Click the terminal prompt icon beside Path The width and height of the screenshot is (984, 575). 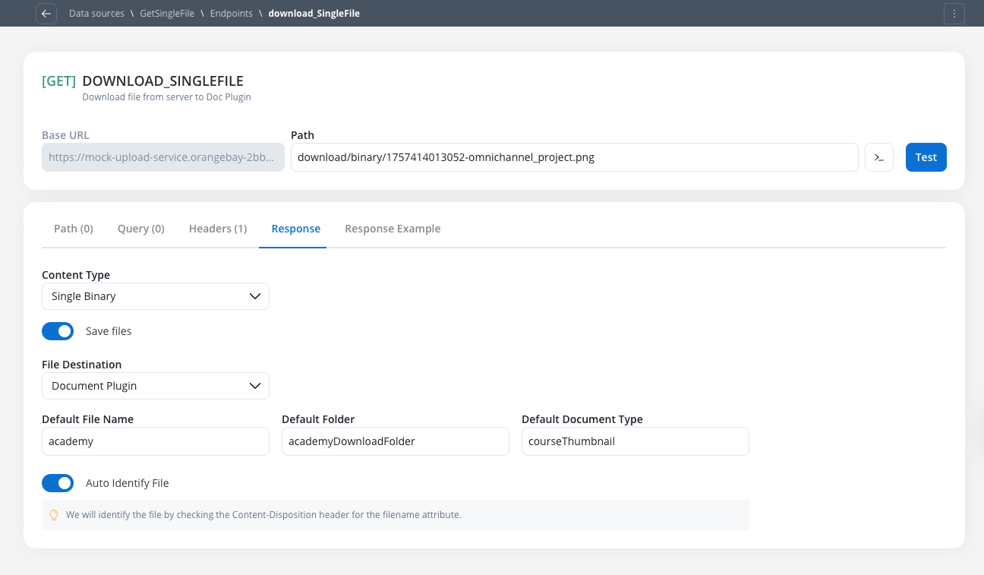878,157
